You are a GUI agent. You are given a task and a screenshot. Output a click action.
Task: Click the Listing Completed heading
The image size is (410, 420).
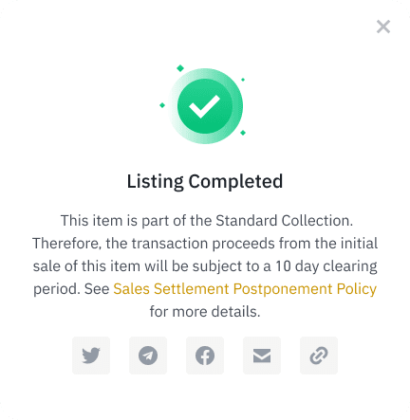[x=205, y=181]
